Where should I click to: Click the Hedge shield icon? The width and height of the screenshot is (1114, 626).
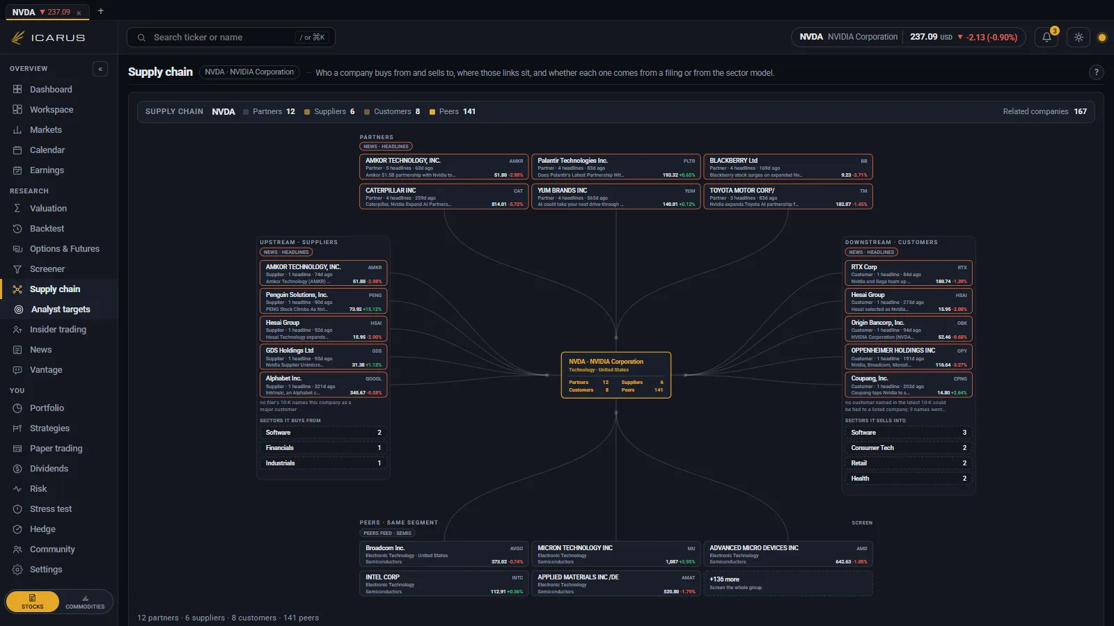point(17,529)
